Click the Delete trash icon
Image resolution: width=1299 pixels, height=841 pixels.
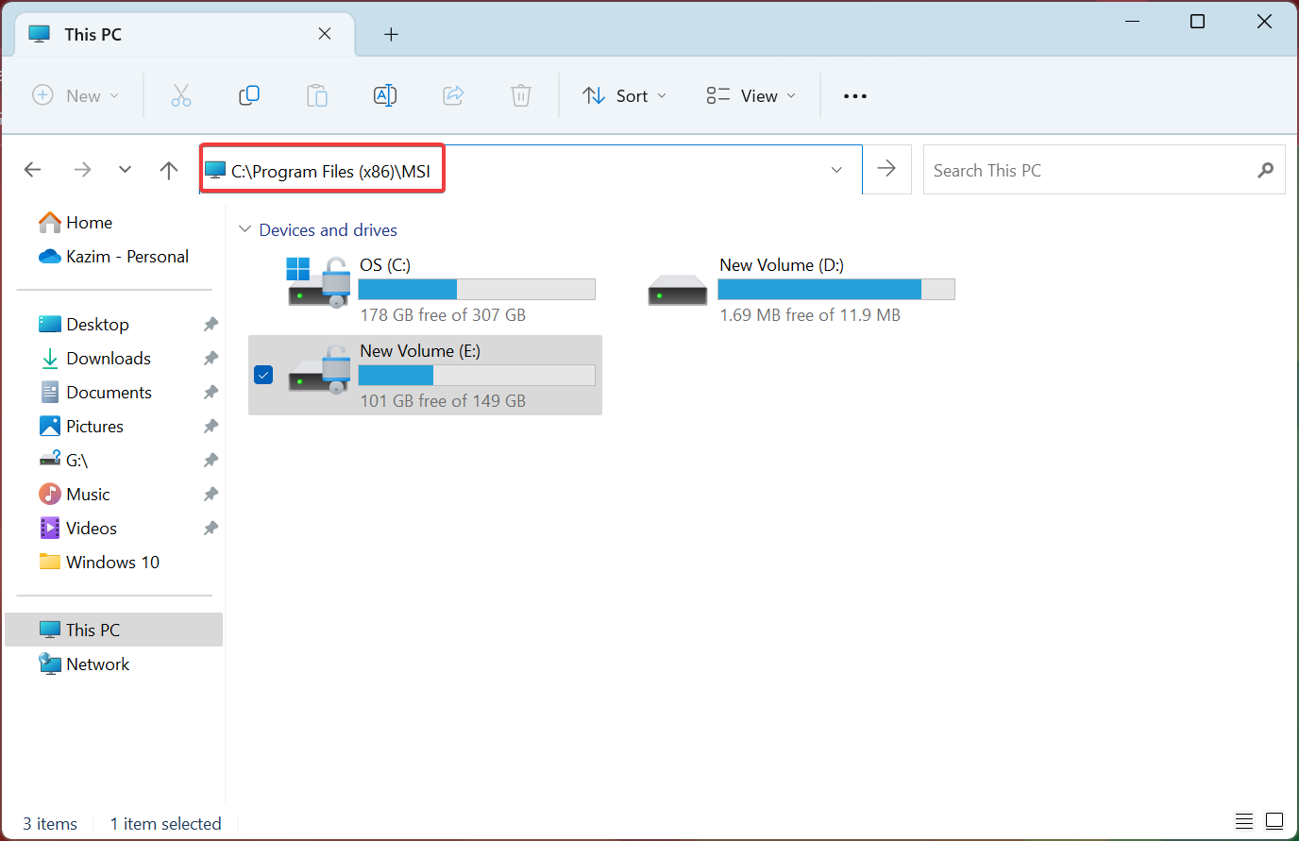coord(521,95)
